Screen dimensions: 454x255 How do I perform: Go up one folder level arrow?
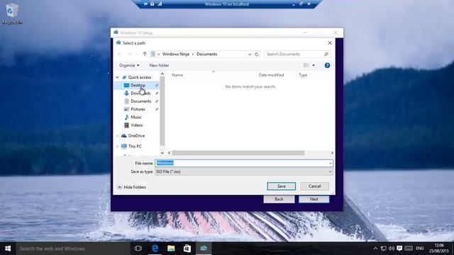coord(145,54)
